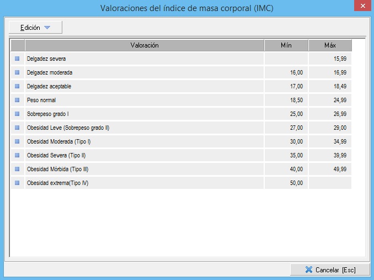Select the blue icon beside Peso normal

tap(17, 100)
